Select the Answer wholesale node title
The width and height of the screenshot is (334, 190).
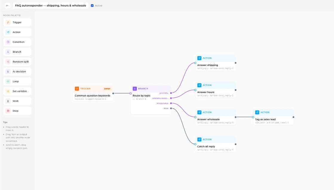pos(208,119)
